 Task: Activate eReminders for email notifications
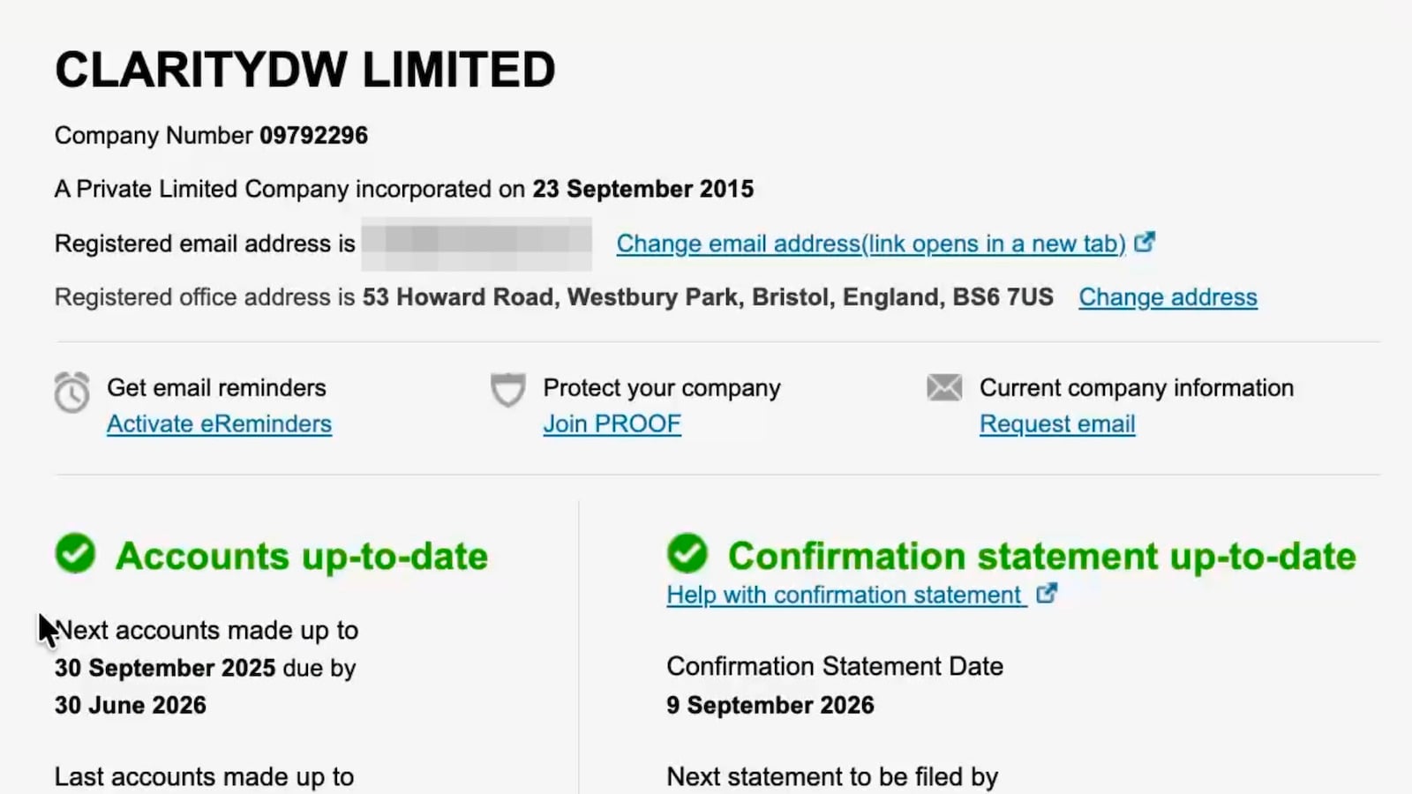(219, 424)
